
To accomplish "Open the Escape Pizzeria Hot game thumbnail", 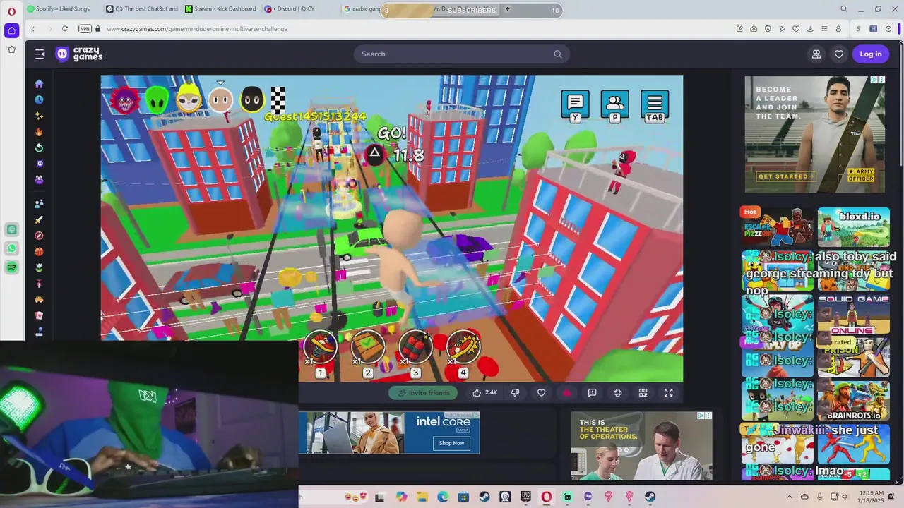I will point(777,226).
